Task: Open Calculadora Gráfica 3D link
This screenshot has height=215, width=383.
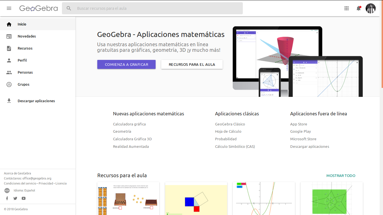Action: click(132, 139)
